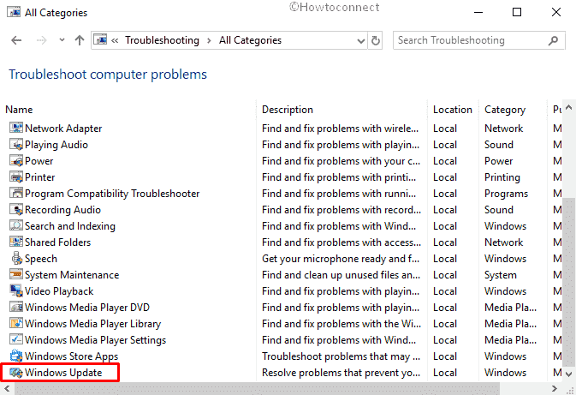Click the 'Troubleshoot computer problems' heading
Screen dimensions: 576x395
click(x=108, y=75)
